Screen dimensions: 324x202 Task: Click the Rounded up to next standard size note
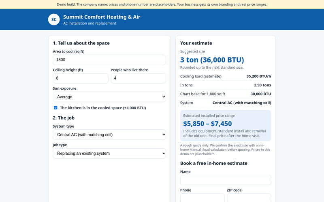[212, 67]
